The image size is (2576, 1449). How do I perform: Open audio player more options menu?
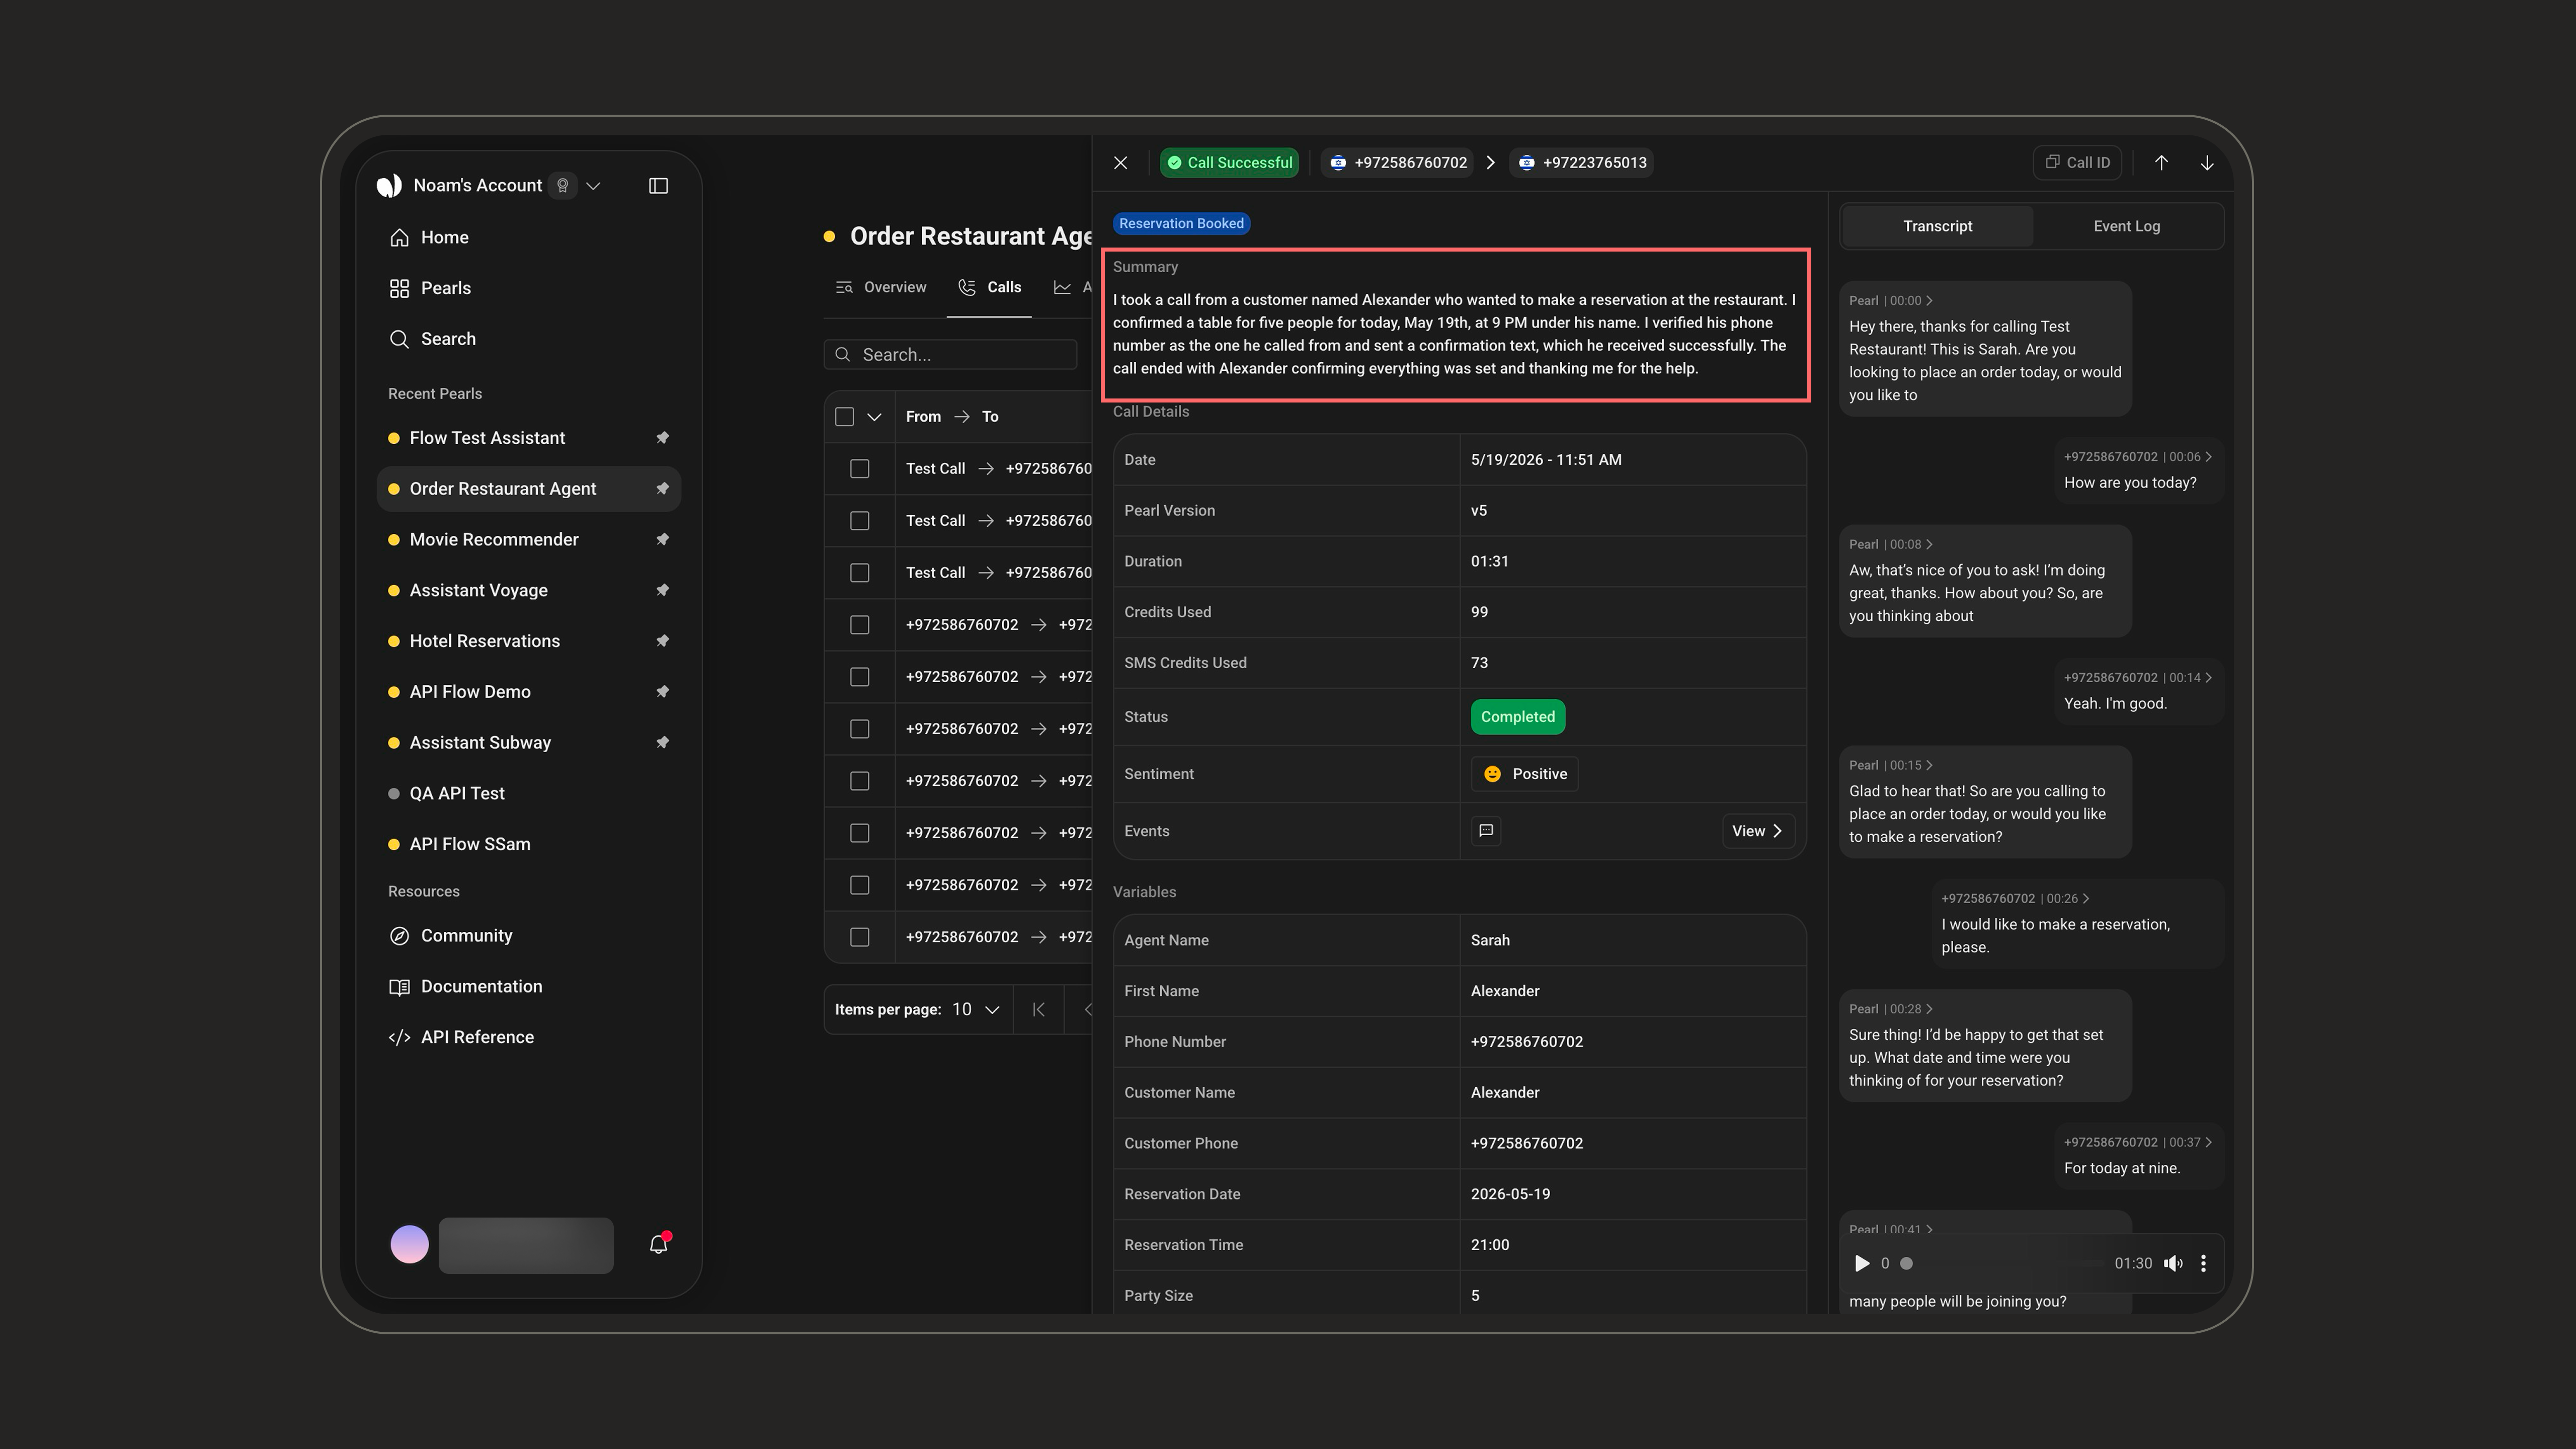tap(2203, 1264)
